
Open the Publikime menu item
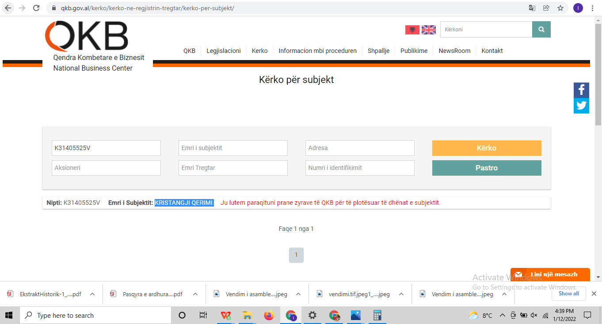click(x=414, y=51)
